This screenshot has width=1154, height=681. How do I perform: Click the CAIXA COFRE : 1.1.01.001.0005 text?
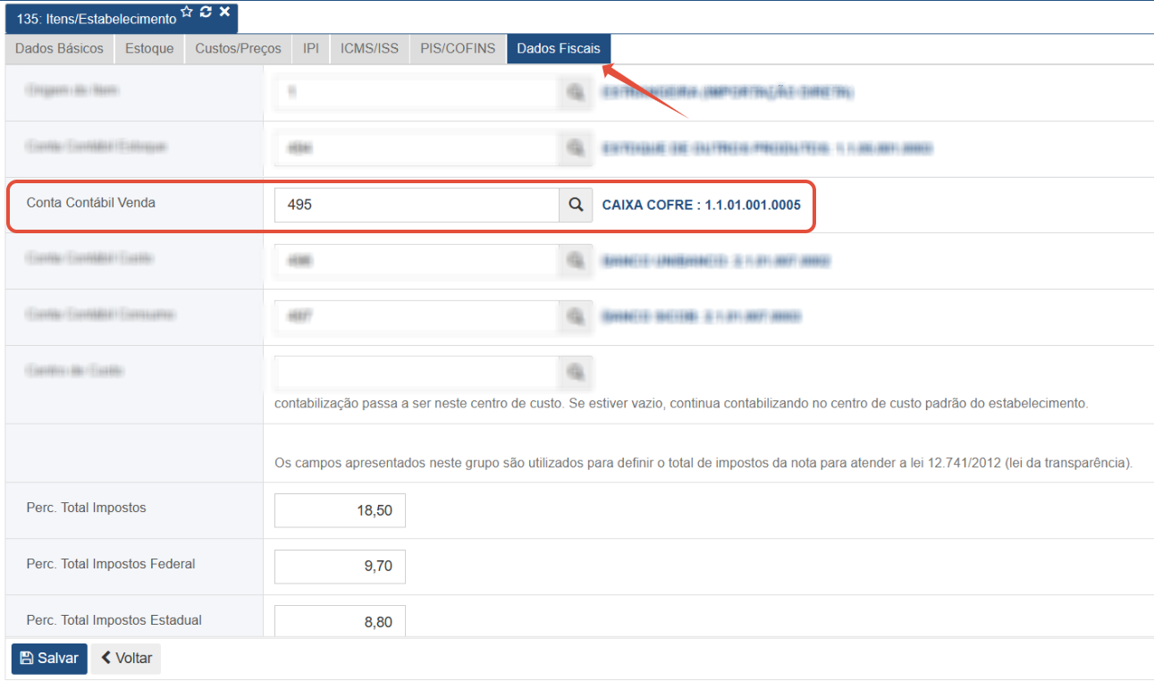point(702,205)
